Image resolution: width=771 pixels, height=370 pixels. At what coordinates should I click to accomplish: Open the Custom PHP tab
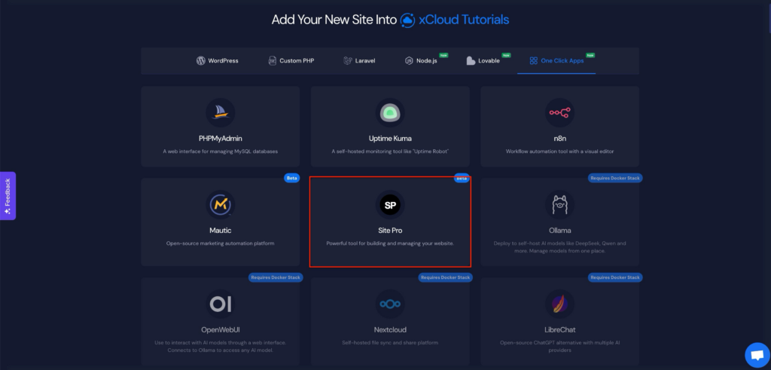[x=291, y=60]
